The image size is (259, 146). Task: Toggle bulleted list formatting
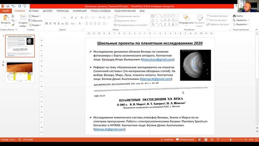87,18
